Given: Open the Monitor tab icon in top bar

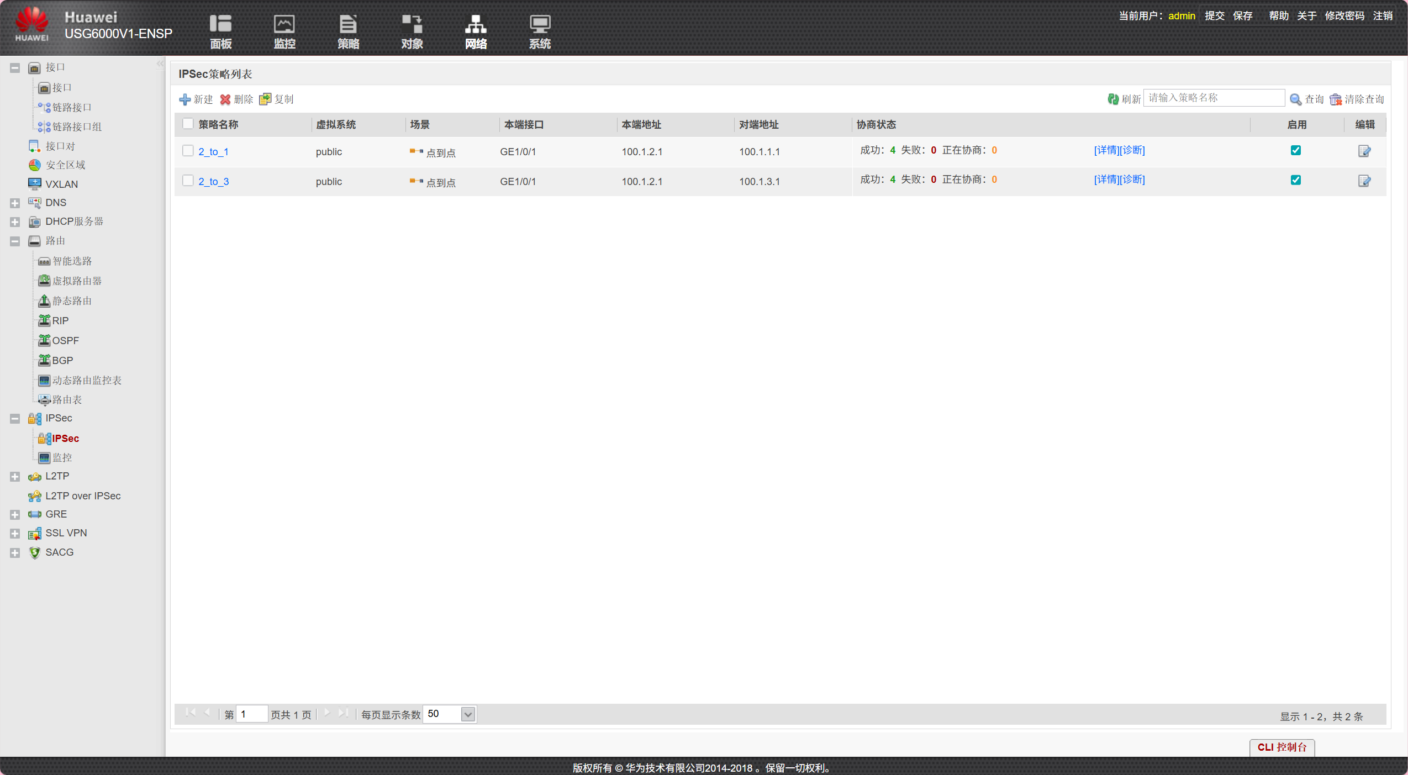Looking at the screenshot, I should pos(284,24).
